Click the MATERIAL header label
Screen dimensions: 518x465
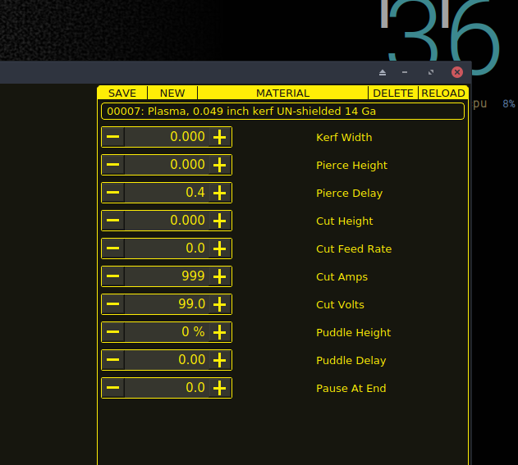coord(282,93)
